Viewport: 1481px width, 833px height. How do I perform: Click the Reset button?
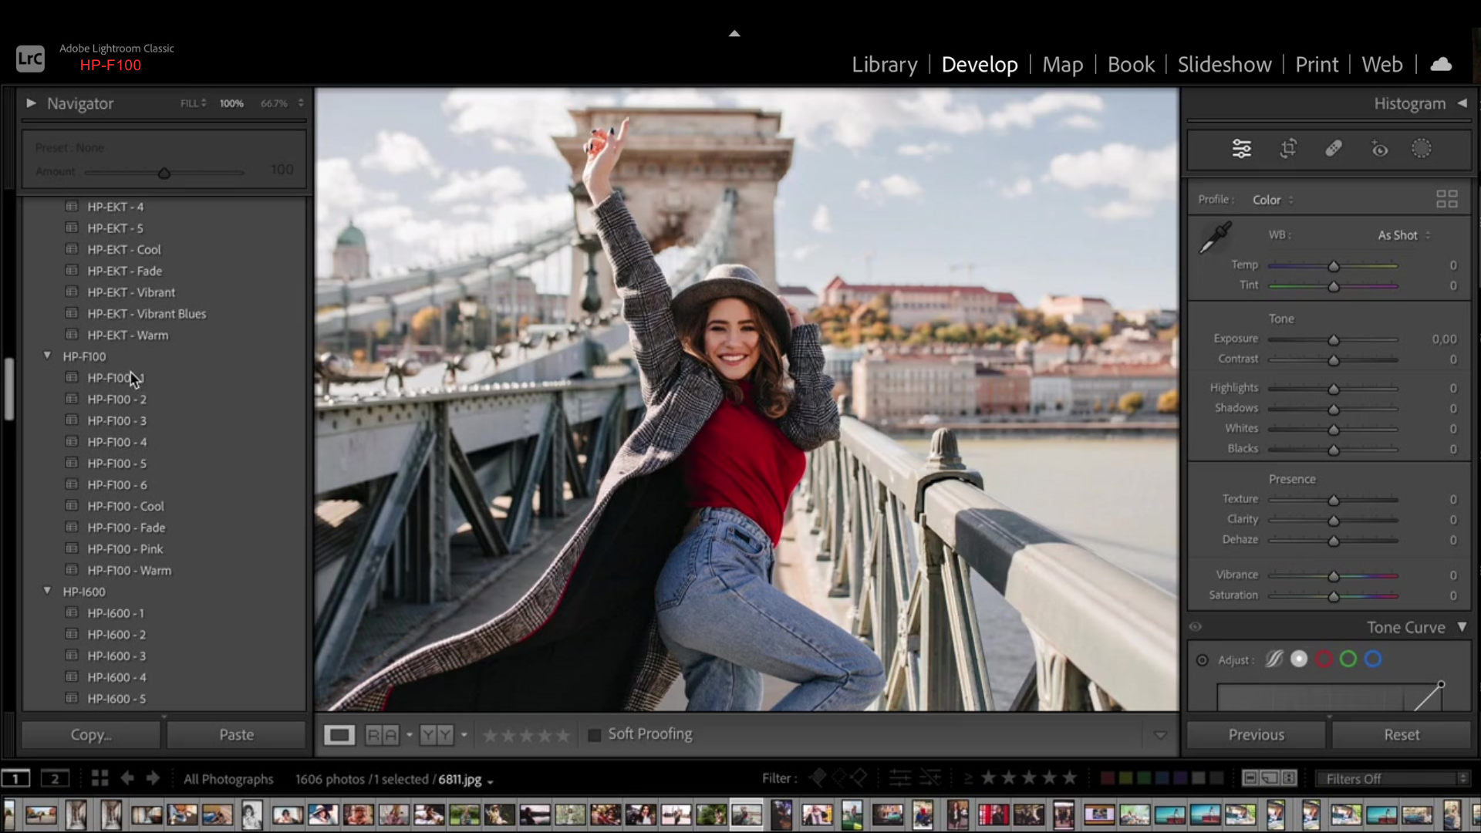1401,735
